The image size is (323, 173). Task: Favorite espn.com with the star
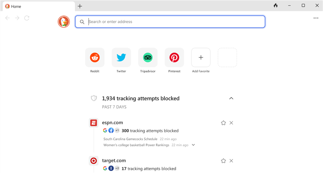(x=223, y=123)
